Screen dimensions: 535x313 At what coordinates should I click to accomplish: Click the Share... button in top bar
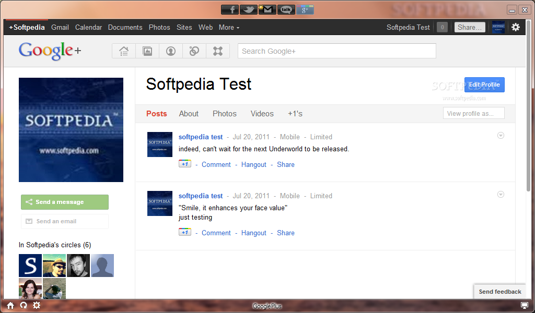tap(470, 27)
